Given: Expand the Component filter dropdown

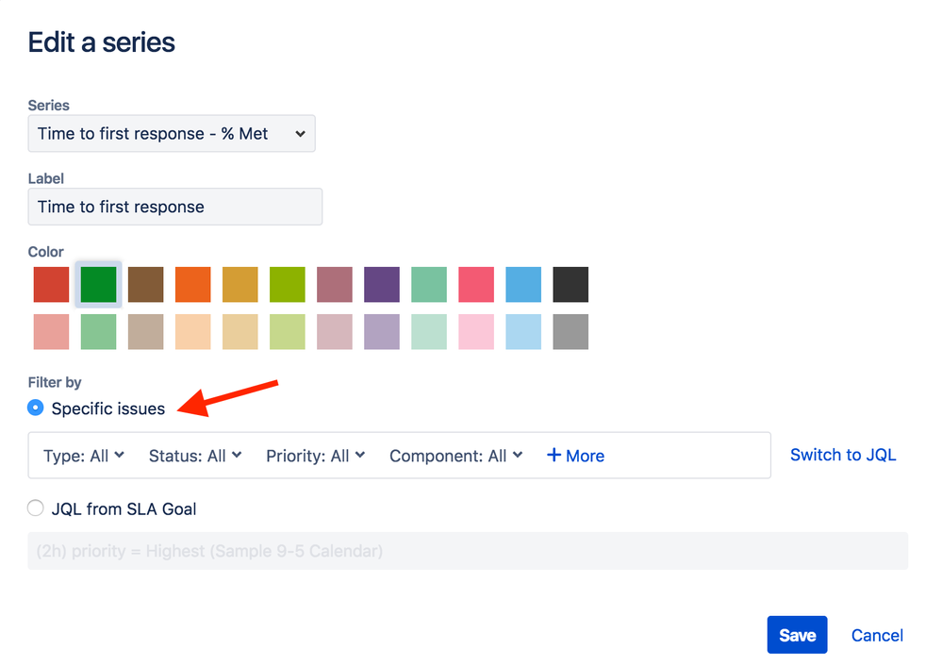Looking at the screenshot, I should (x=455, y=456).
